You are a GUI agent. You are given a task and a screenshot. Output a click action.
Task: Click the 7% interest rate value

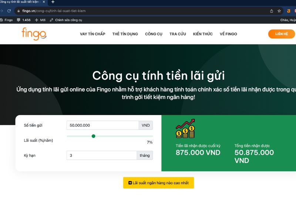click(150, 142)
